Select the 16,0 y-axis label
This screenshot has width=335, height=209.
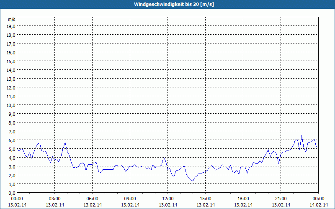tap(11, 53)
